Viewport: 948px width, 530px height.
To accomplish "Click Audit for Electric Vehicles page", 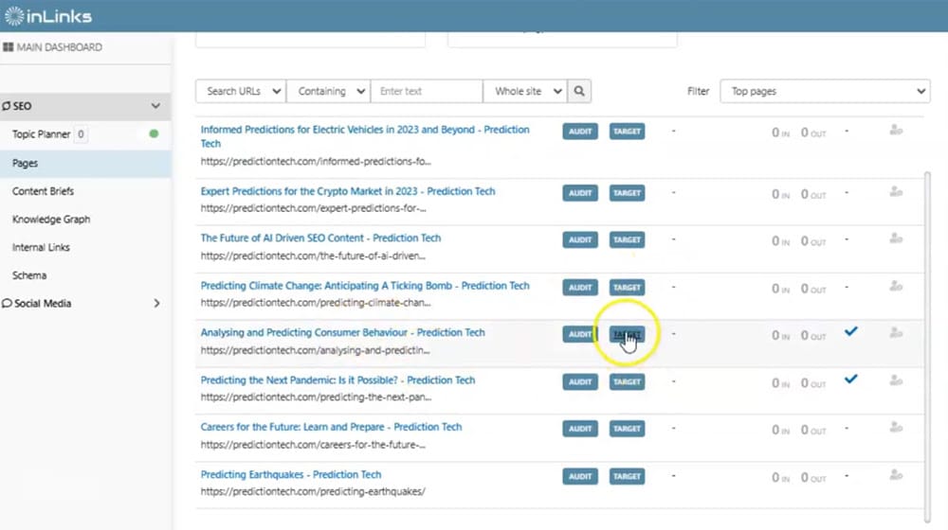I will 580,131.
